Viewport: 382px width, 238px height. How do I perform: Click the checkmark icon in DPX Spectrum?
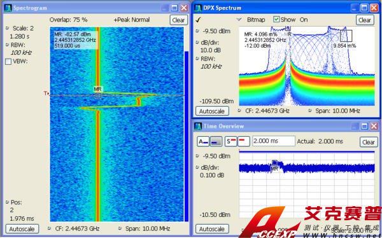(198, 20)
